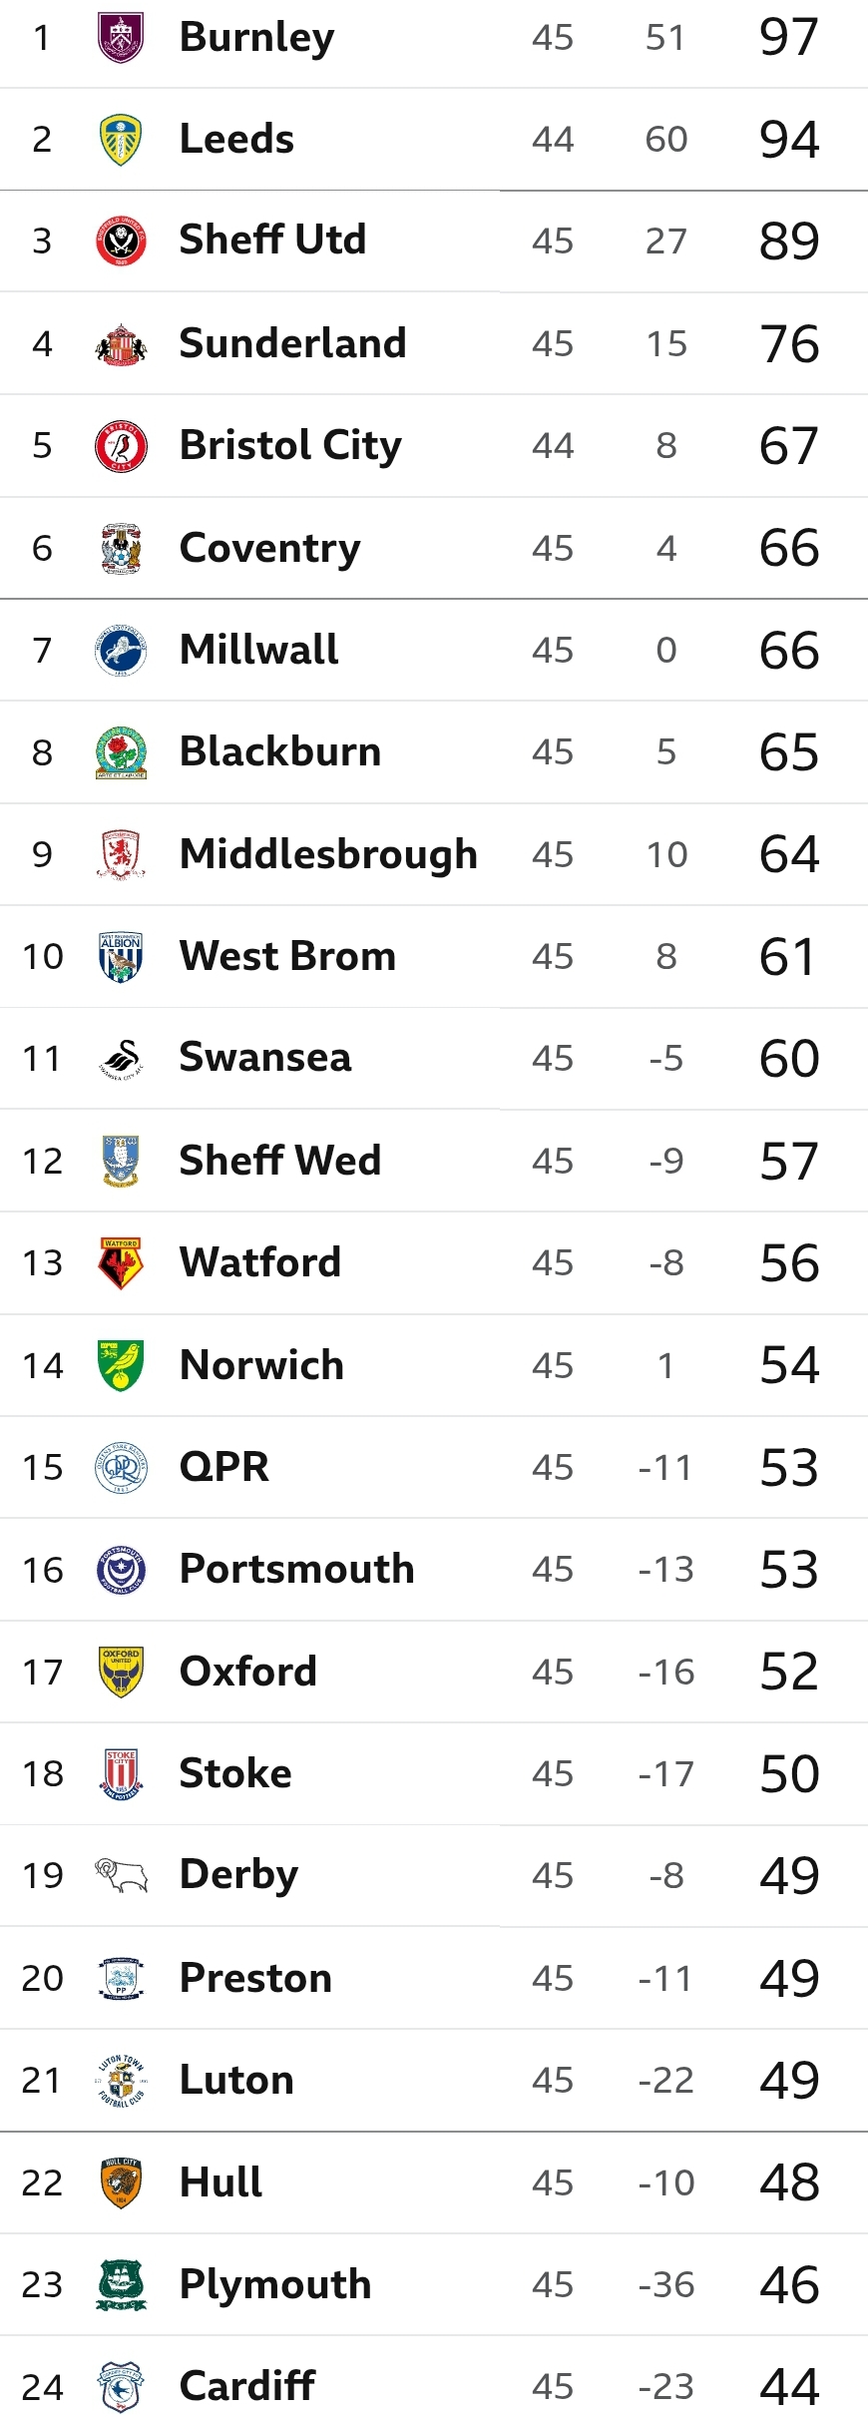
Task: Click the Watford club badge
Action: pos(121,1263)
